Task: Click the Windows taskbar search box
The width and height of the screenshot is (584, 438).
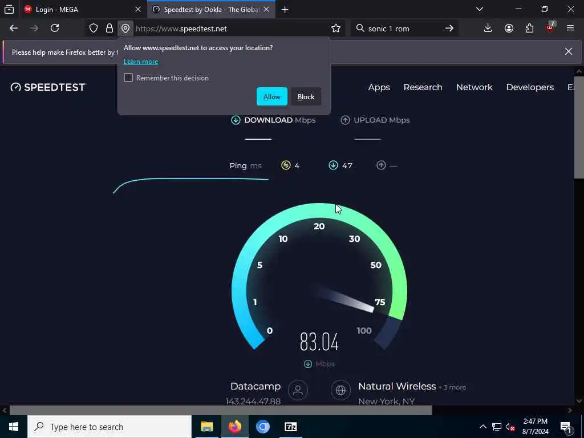Action: coord(109,427)
